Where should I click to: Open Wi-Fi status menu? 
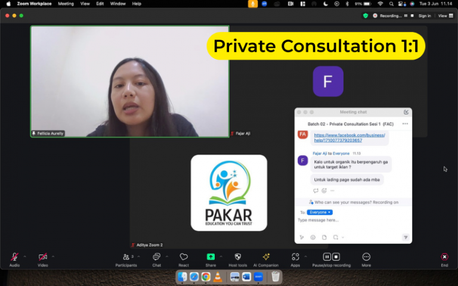[x=380, y=4]
